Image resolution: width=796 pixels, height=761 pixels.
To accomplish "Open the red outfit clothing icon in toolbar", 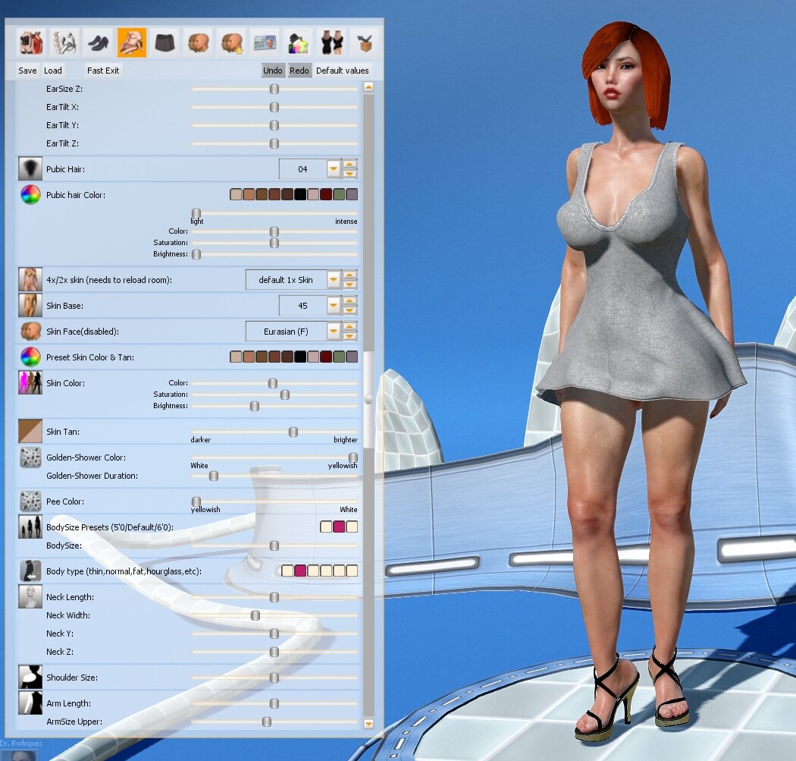I will click(31, 42).
